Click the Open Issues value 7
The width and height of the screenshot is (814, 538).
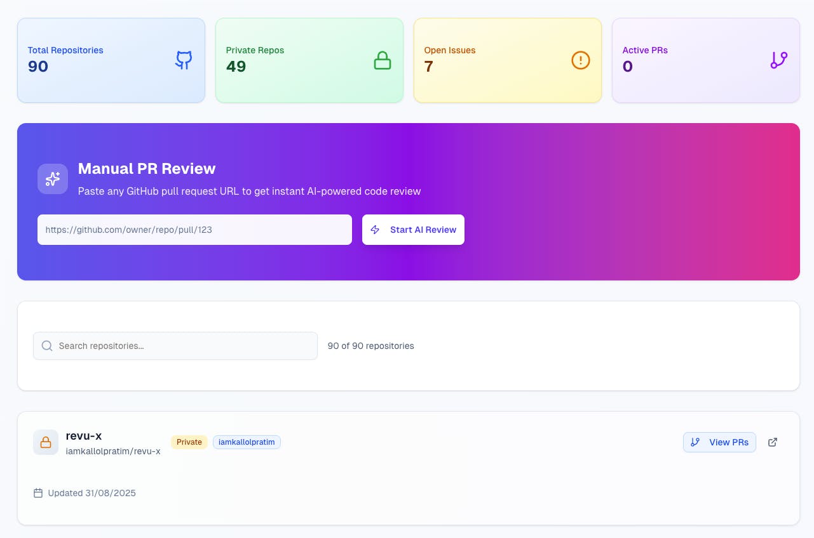(429, 67)
